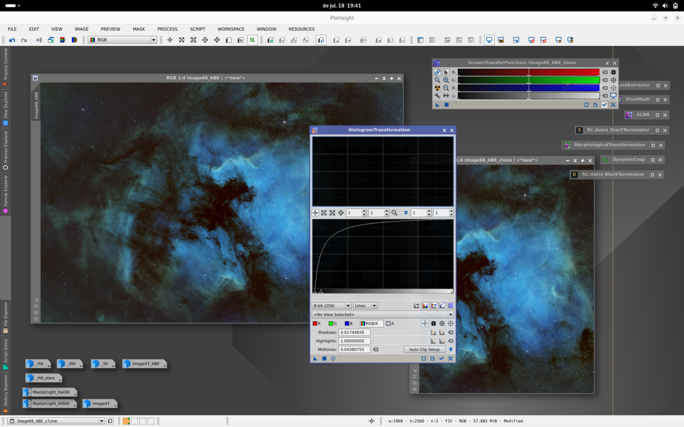Increase the first histogram zoom stepper
Screen dimensions: 684x427
pos(364,211)
